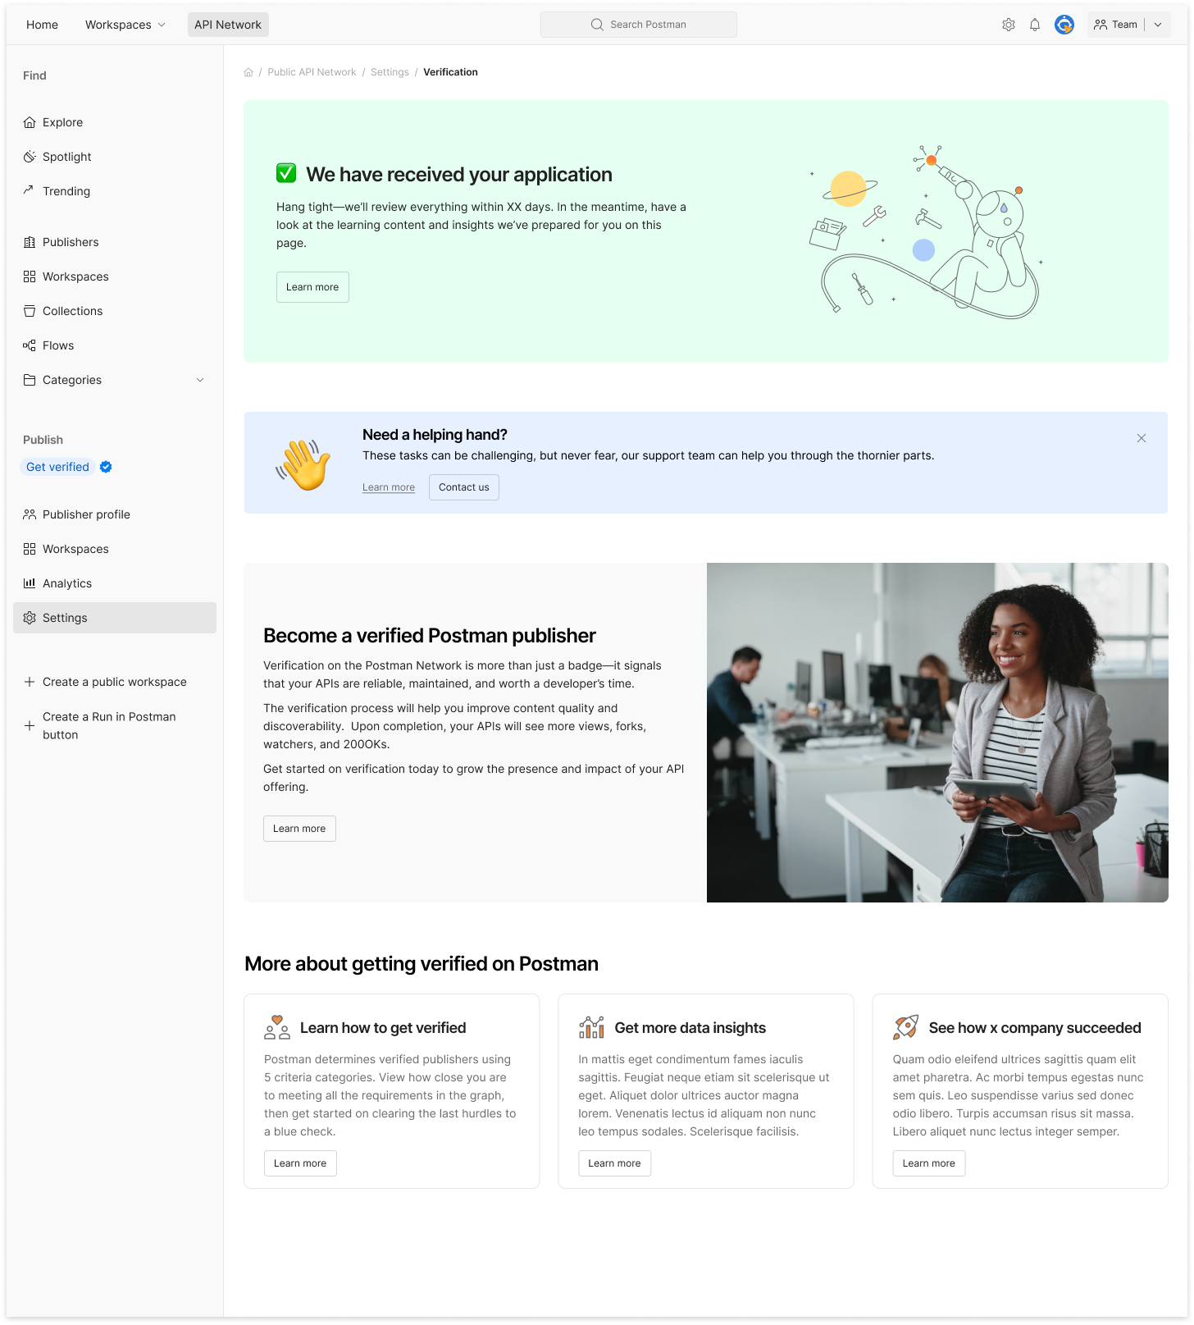Open Publisher profile page
Screen dimensions: 1194x1325
pos(115,514)
